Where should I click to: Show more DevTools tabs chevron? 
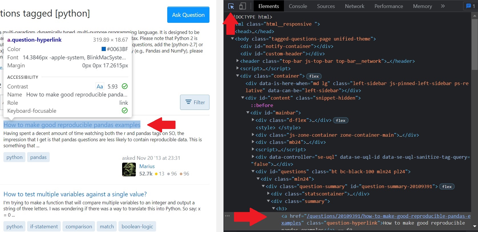tap(443, 6)
